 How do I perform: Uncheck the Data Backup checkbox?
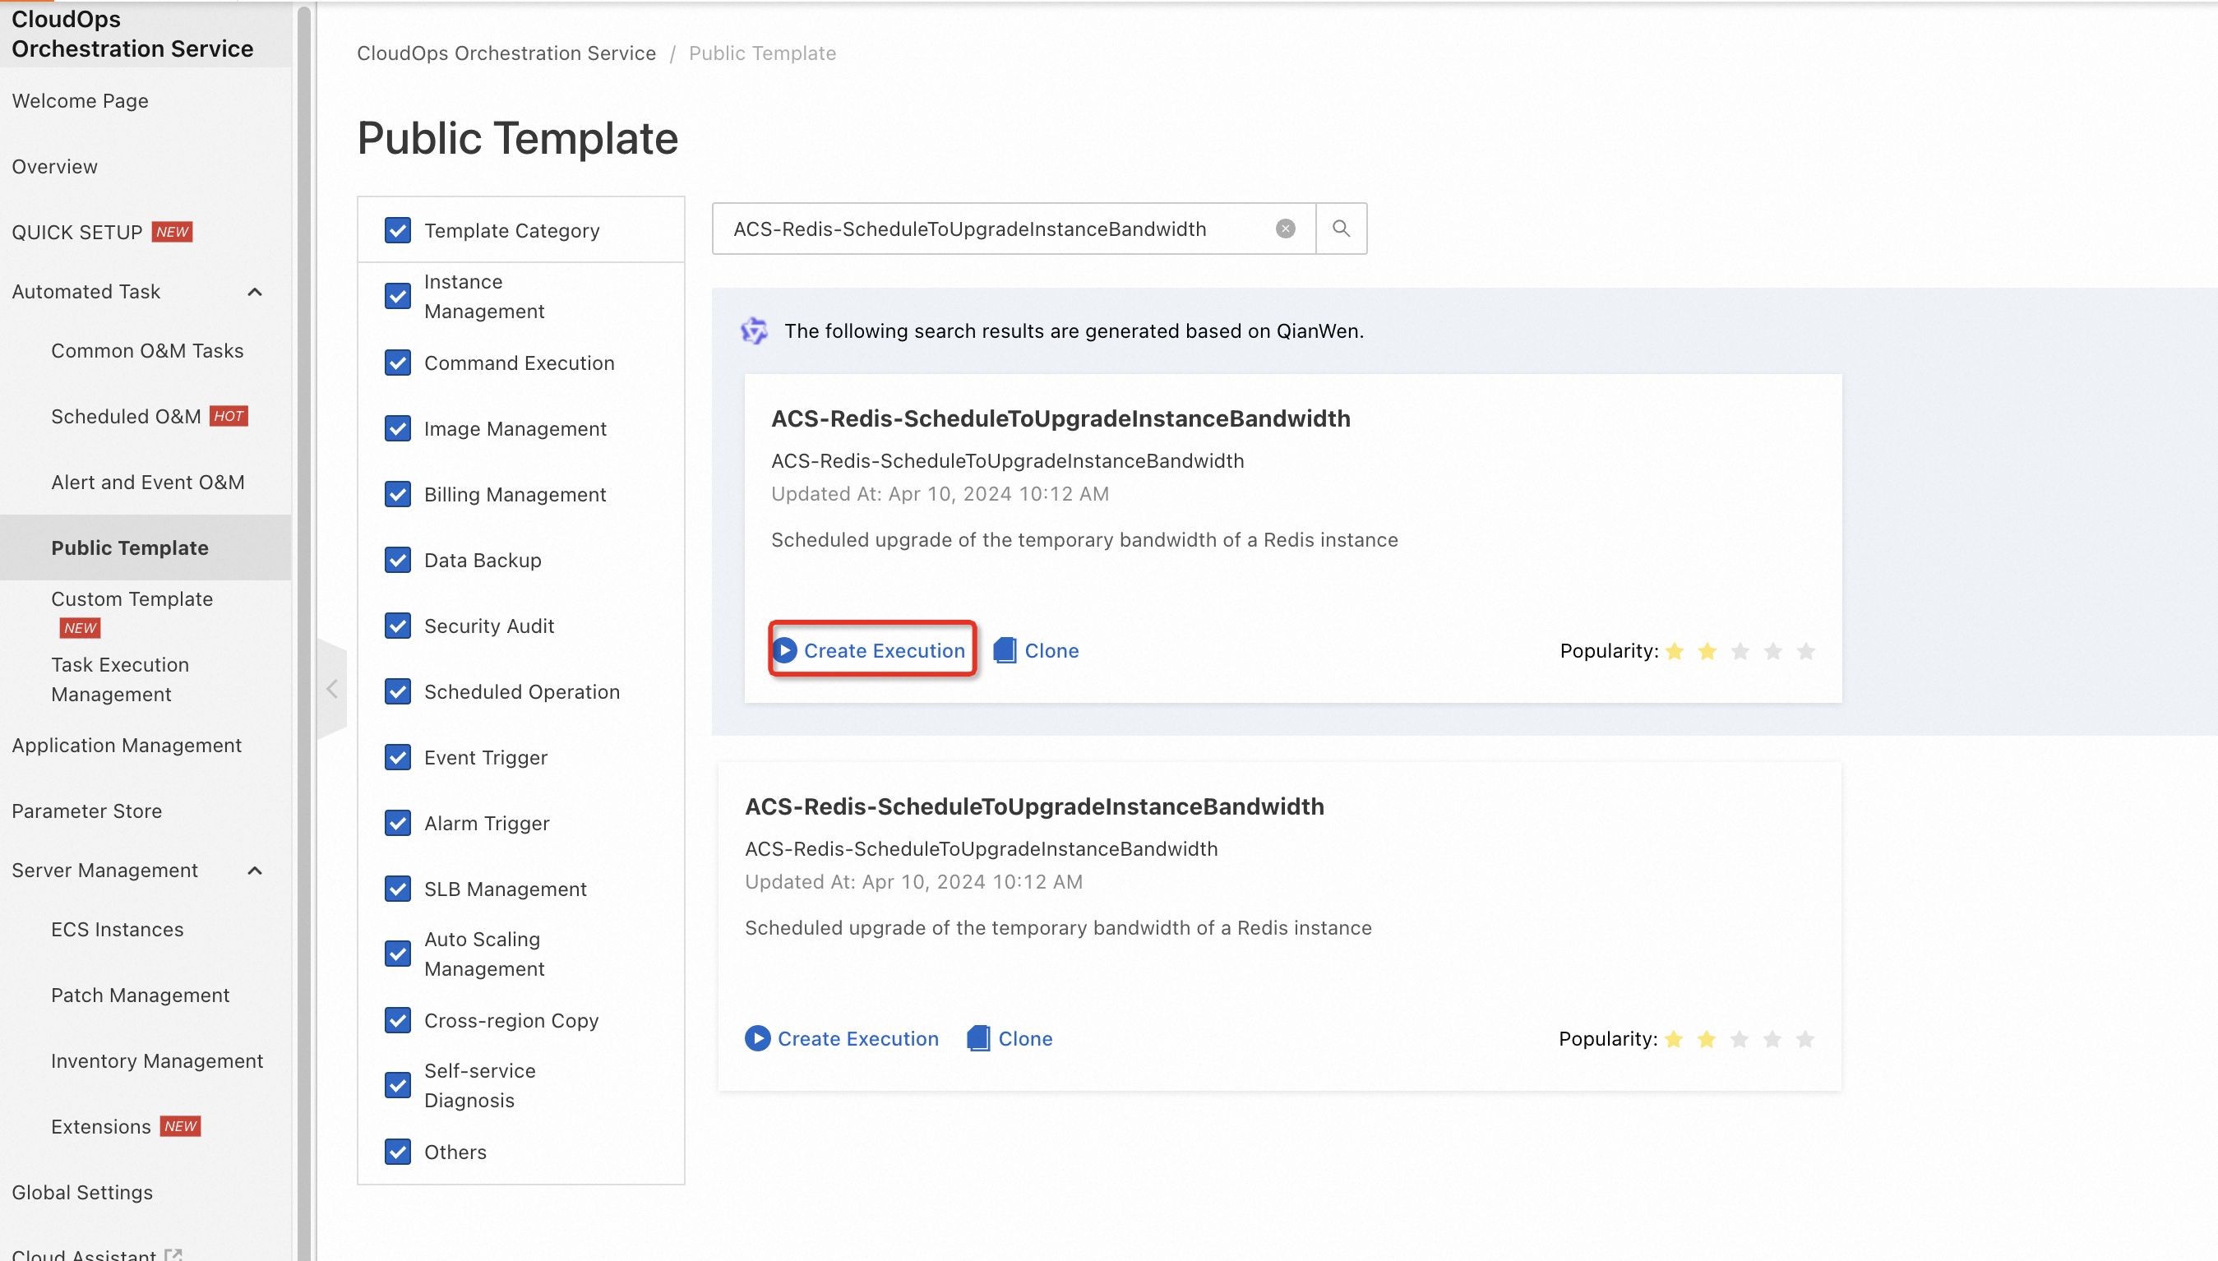pos(398,561)
